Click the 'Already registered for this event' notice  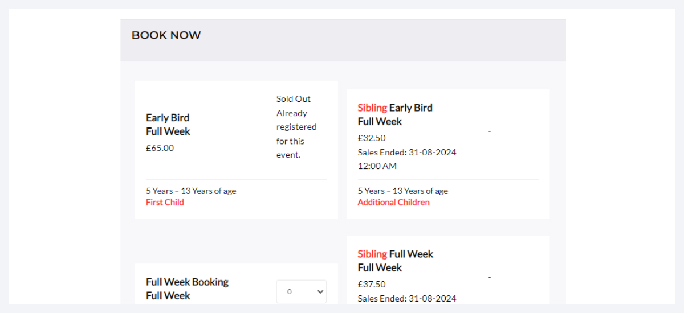296,134
